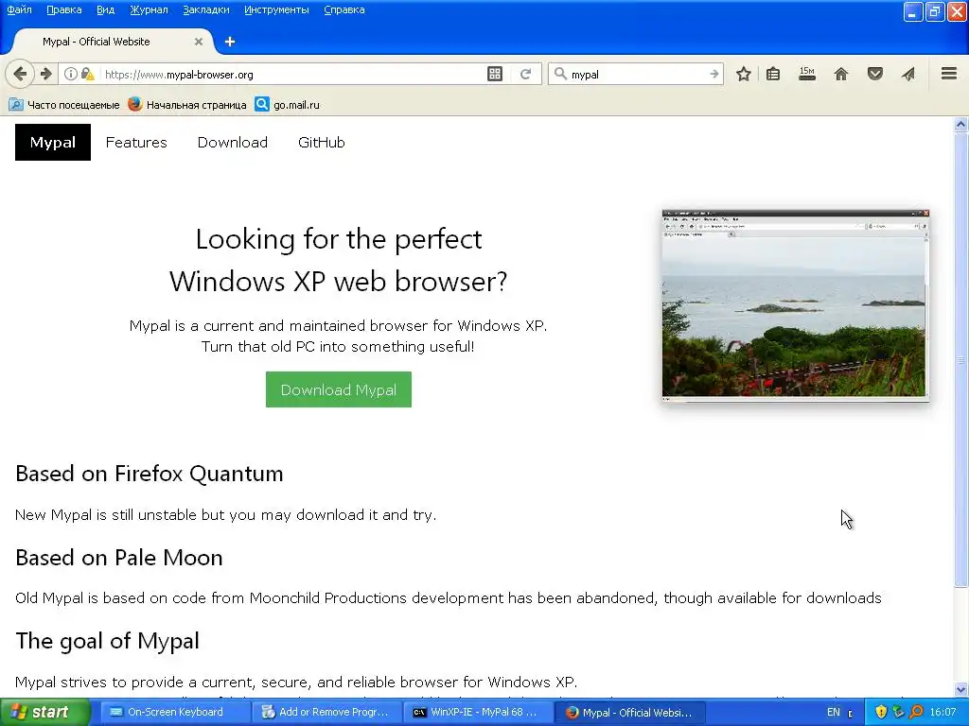Click the security shield tray icon
Screen dimensions: 969x726
click(x=881, y=712)
